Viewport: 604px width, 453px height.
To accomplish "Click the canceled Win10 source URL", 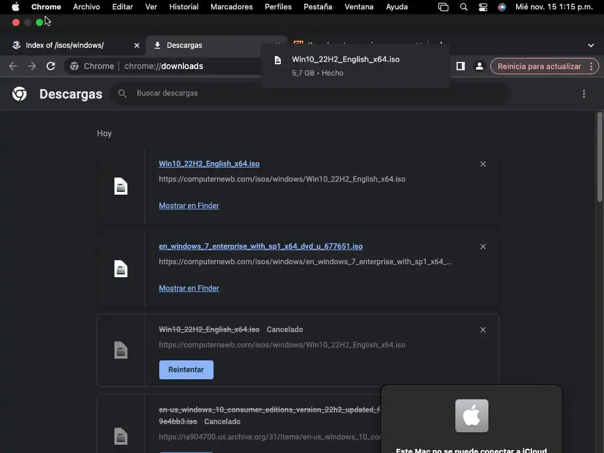I will 282,344.
